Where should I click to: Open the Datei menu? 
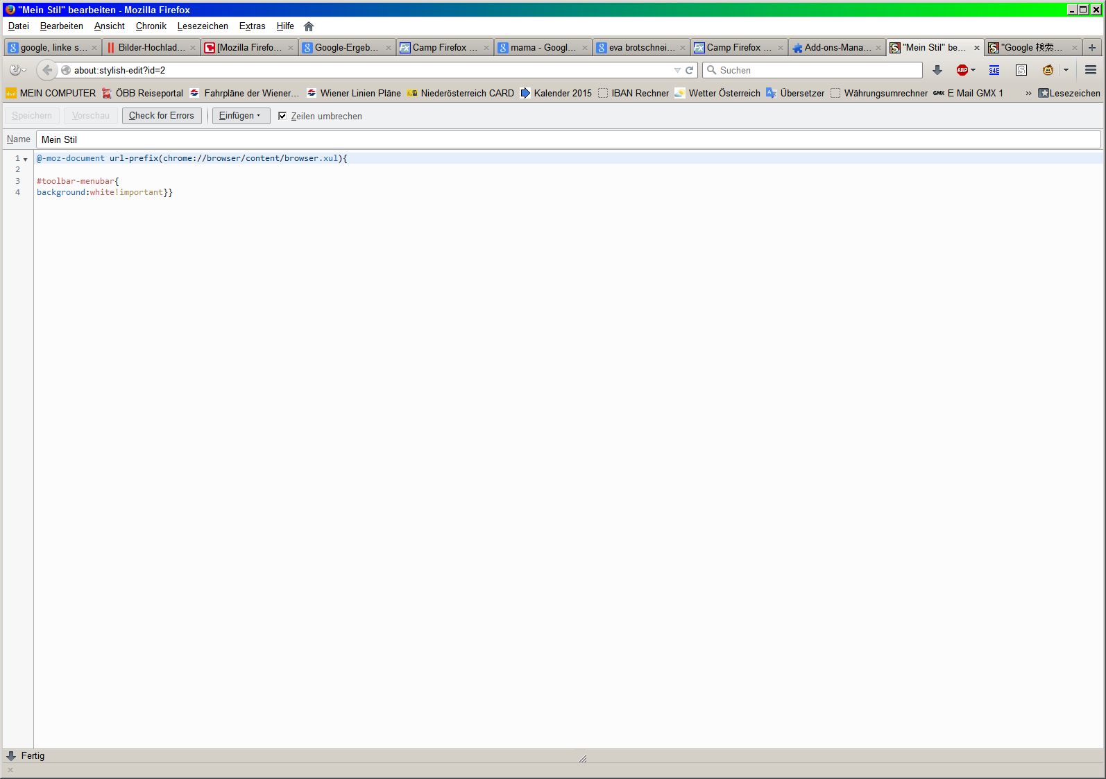pyautogui.click(x=19, y=26)
